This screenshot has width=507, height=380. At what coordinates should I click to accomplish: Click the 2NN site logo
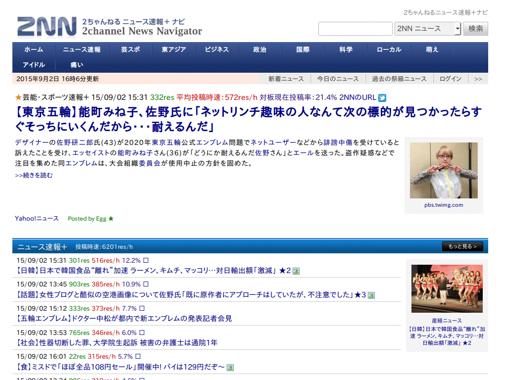(x=47, y=27)
